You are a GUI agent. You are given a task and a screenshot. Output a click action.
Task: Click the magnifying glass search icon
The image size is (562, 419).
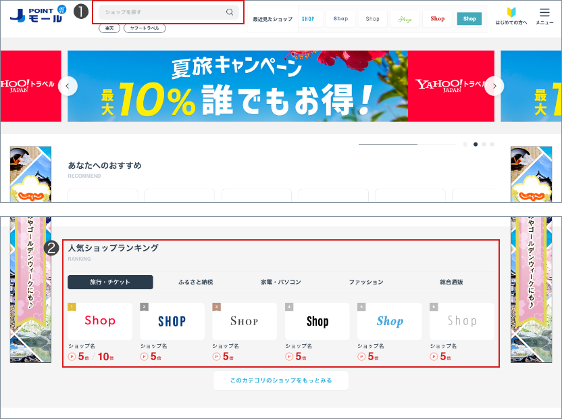pyautogui.click(x=230, y=12)
